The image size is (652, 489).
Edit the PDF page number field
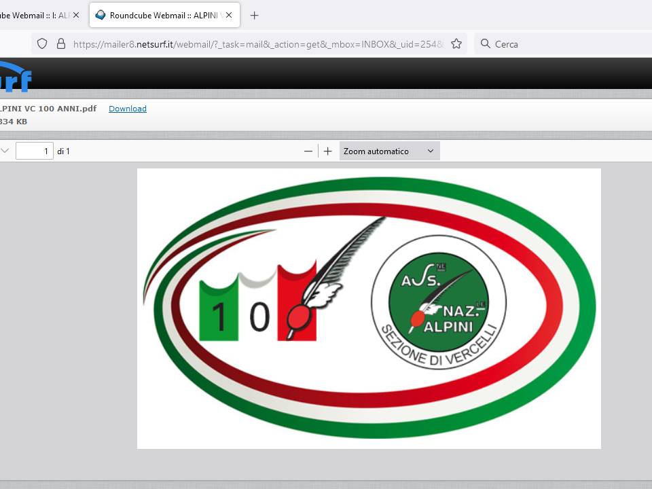[x=35, y=151]
